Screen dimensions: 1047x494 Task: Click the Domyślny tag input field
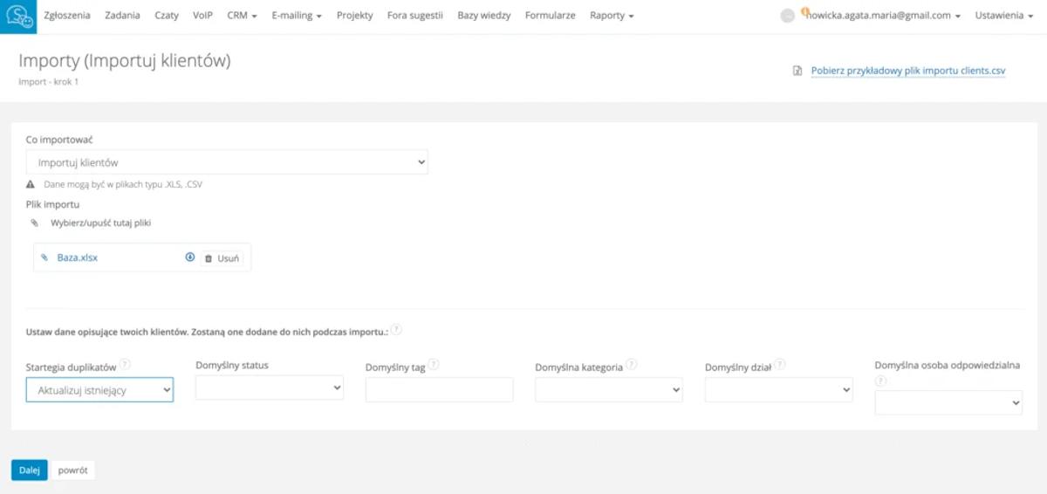[x=439, y=390]
